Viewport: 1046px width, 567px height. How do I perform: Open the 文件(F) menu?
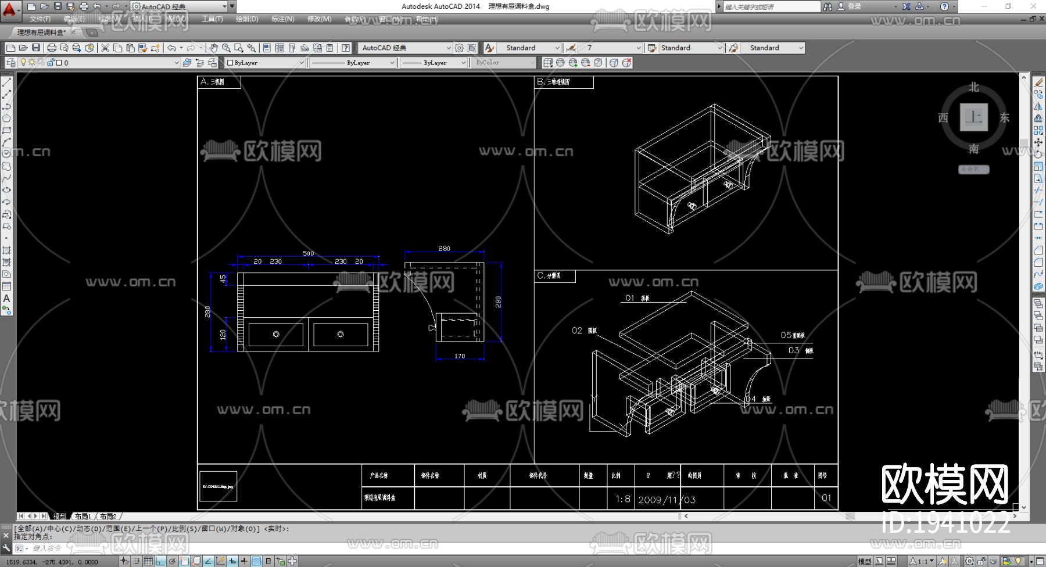tap(40, 19)
